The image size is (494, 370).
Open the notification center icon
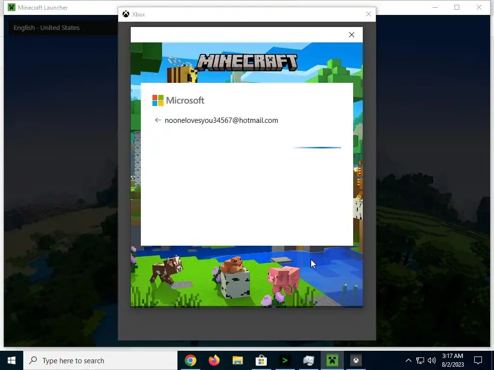pyautogui.click(x=478, y=360)
